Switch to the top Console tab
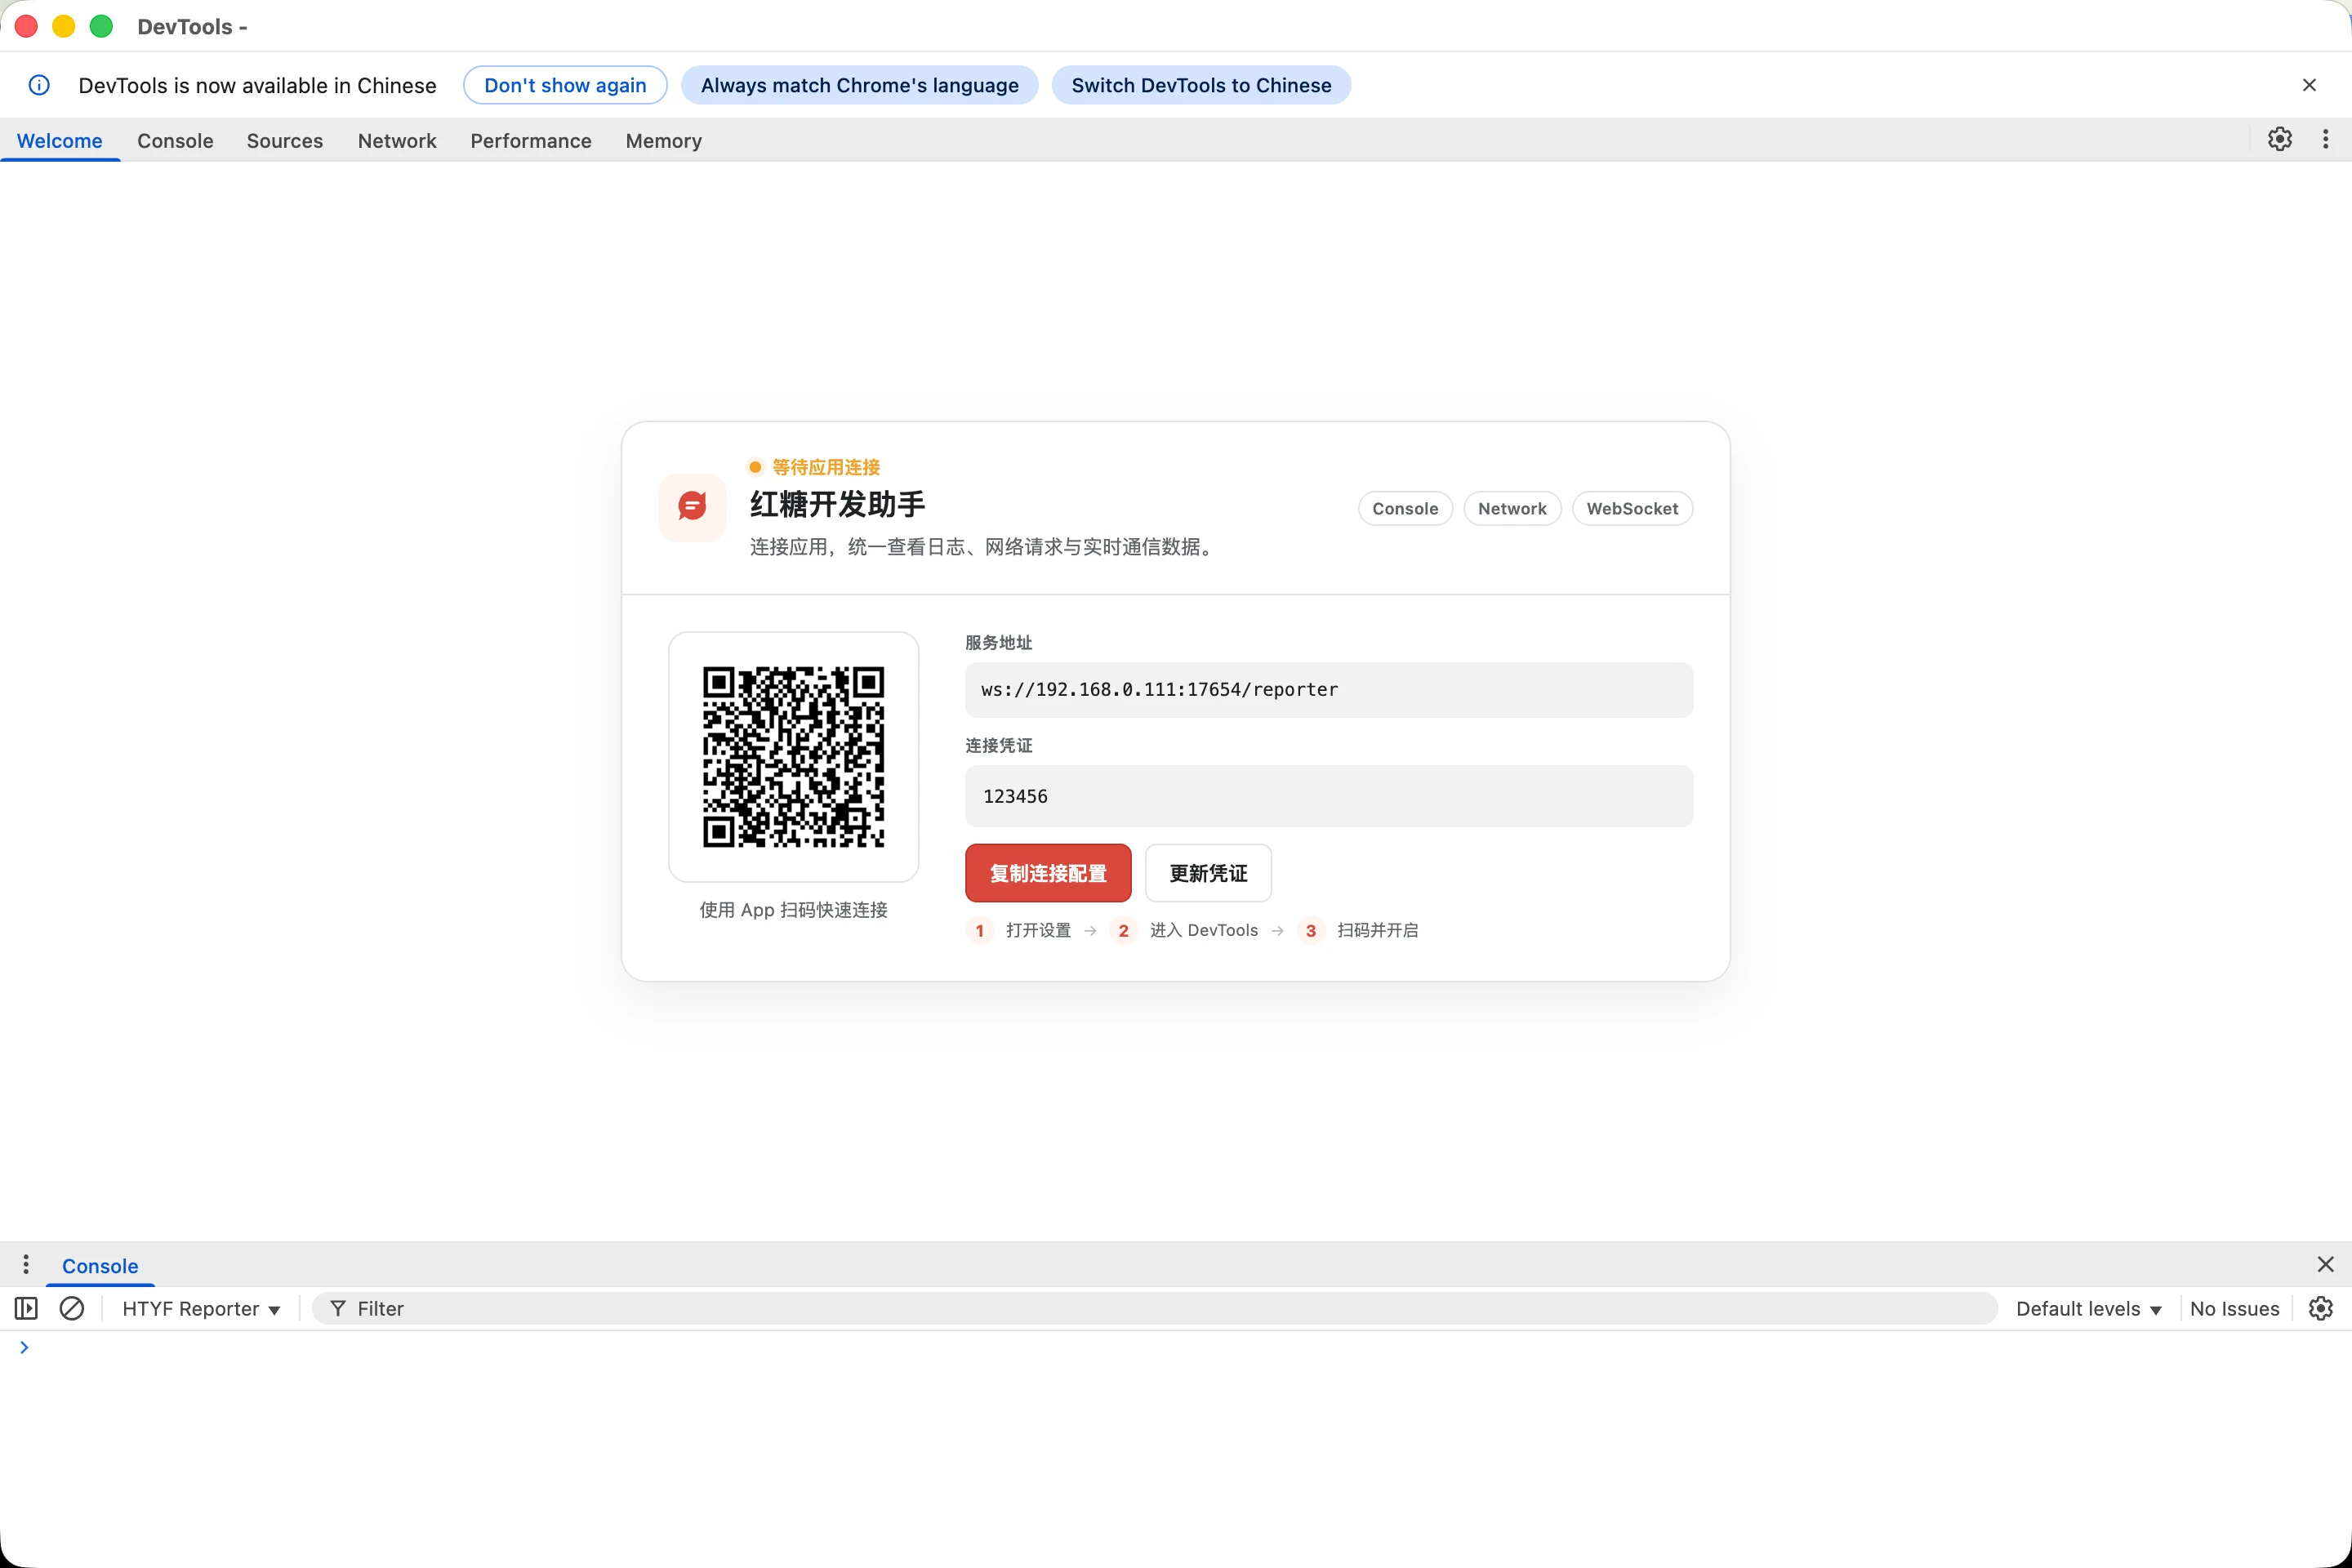2352x1568 pixels. click(175, 141)
